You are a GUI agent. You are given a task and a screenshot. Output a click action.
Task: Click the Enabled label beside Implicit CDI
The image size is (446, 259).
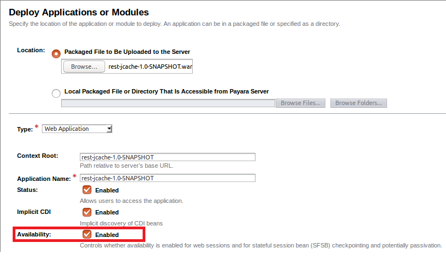(x=107, y=212)
